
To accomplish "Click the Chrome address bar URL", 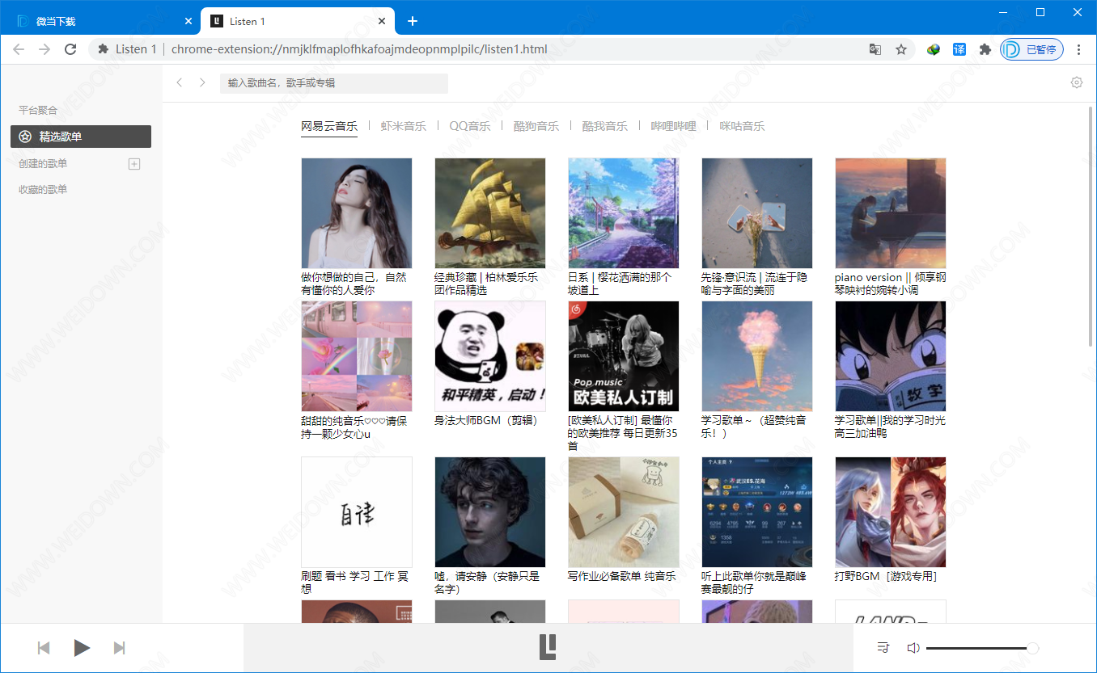I will pyautogui.click(x=359, y=49).
